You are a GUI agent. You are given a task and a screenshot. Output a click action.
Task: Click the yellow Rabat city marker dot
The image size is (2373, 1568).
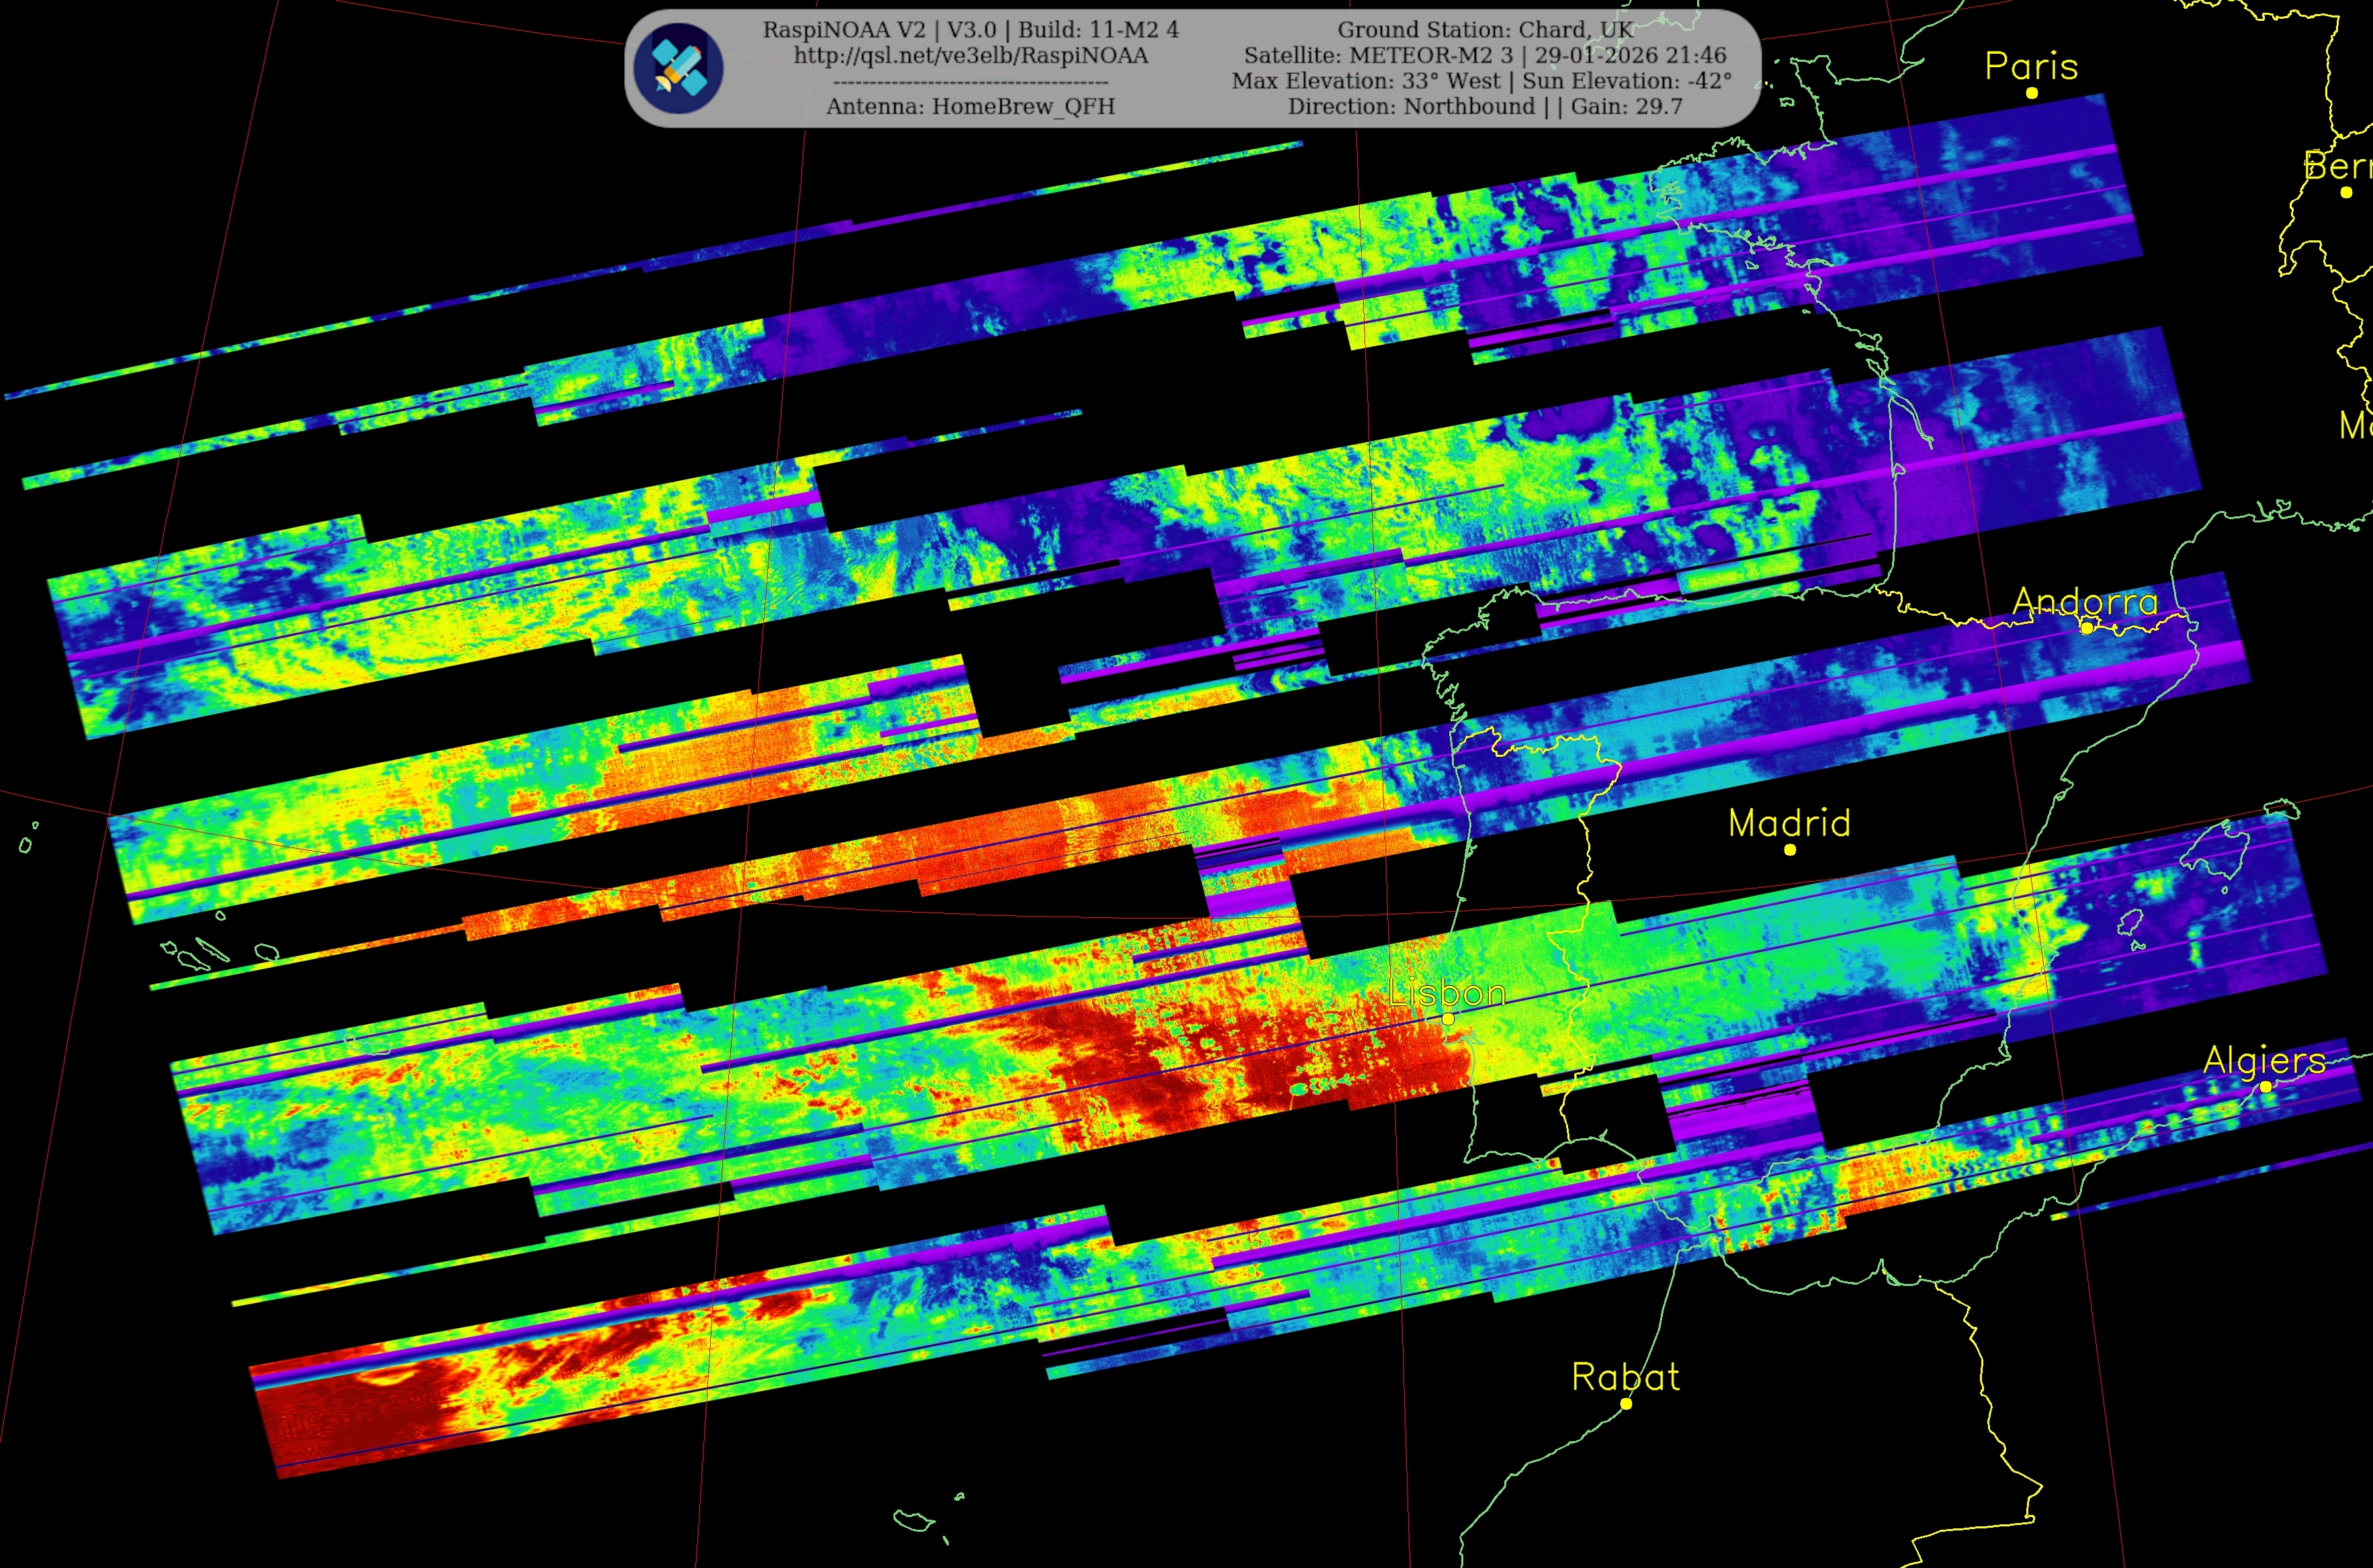coord(1626,1404)
